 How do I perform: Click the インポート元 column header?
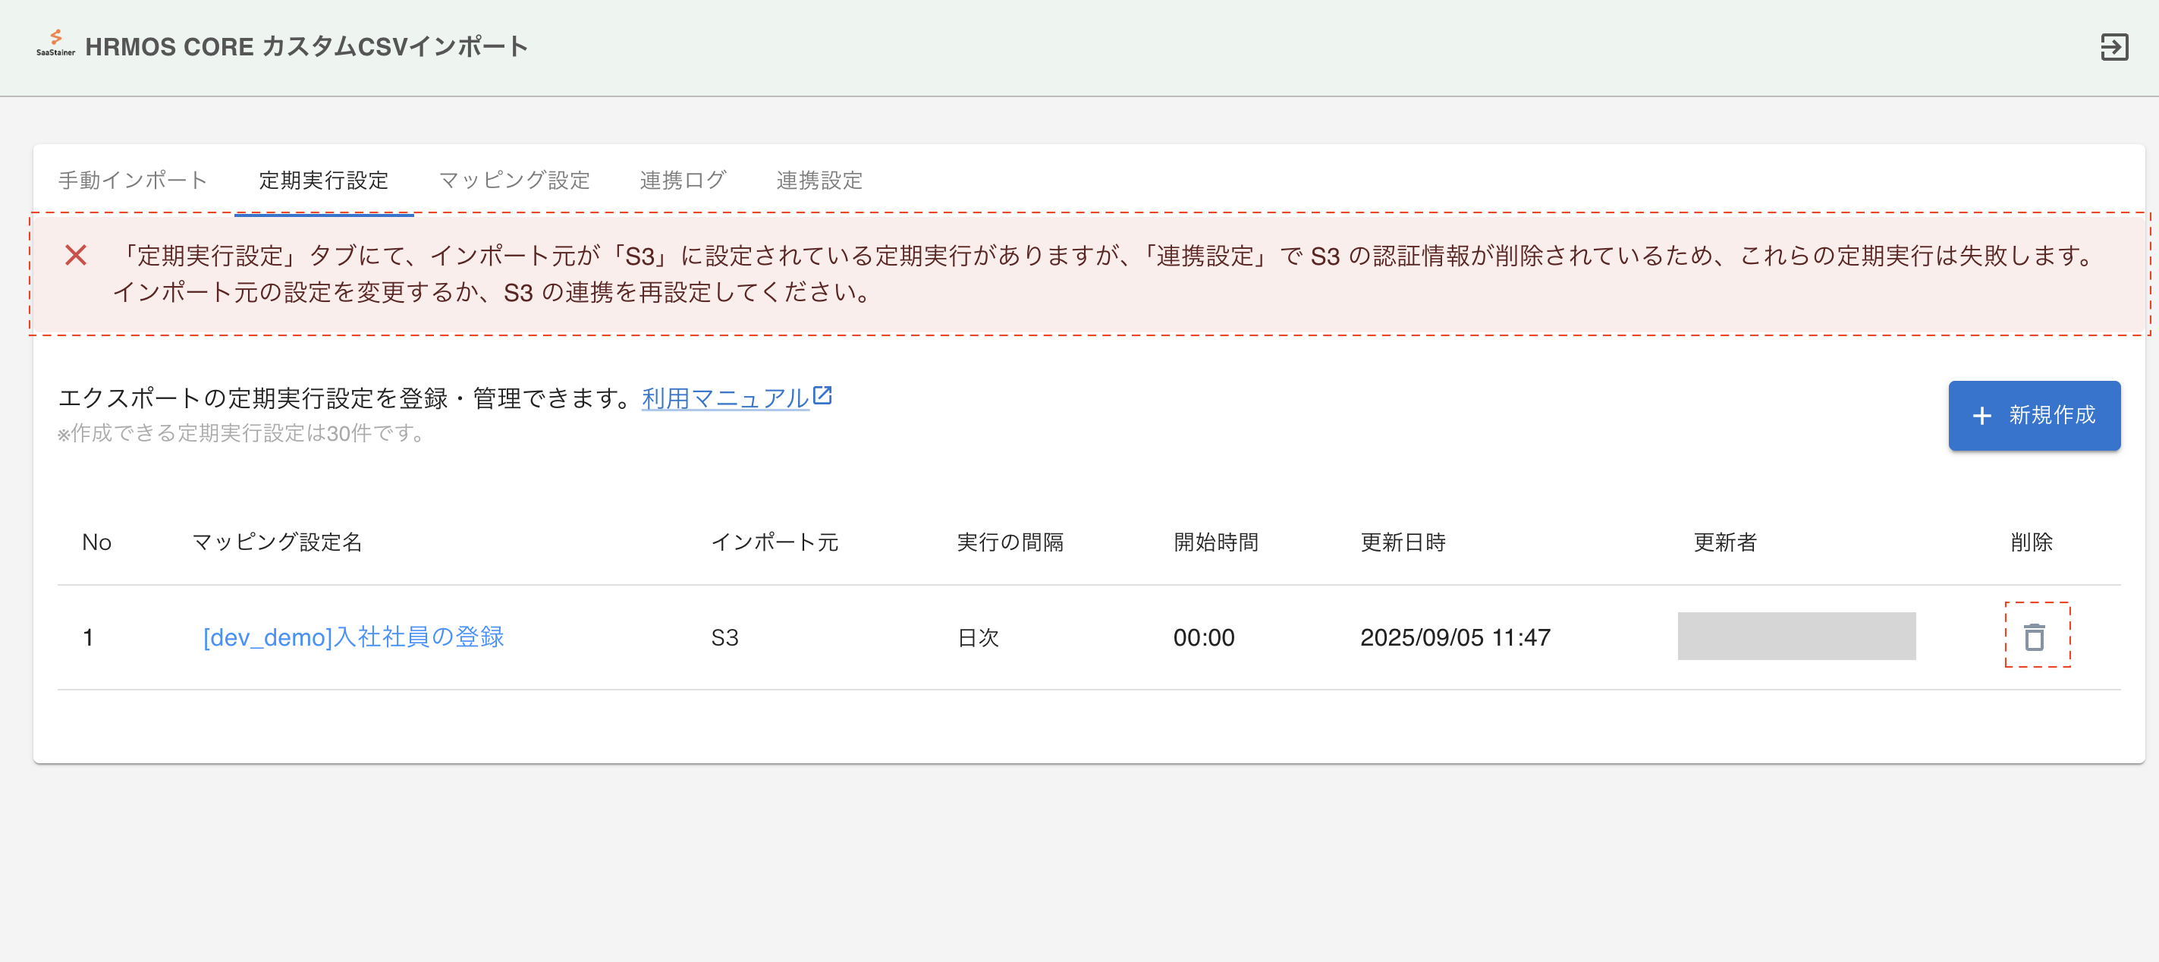(774, 542)
